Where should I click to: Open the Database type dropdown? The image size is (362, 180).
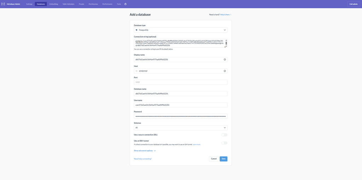(180, 30)
